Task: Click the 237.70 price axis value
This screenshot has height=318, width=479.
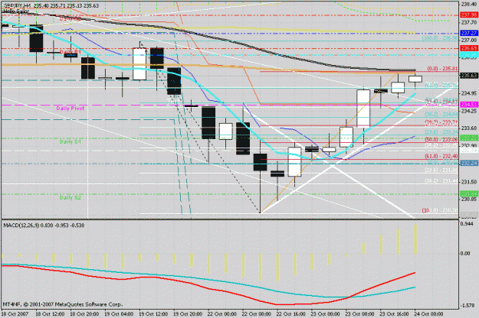Action: (x=469, y=22)
